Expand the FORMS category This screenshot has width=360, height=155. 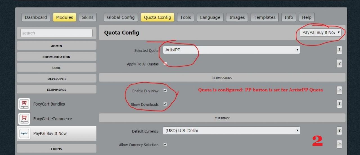(x=57, y=149)
